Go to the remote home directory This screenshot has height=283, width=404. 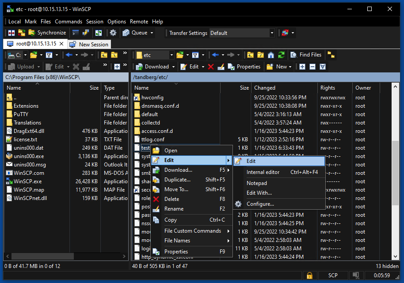click(x=271, y=55)
